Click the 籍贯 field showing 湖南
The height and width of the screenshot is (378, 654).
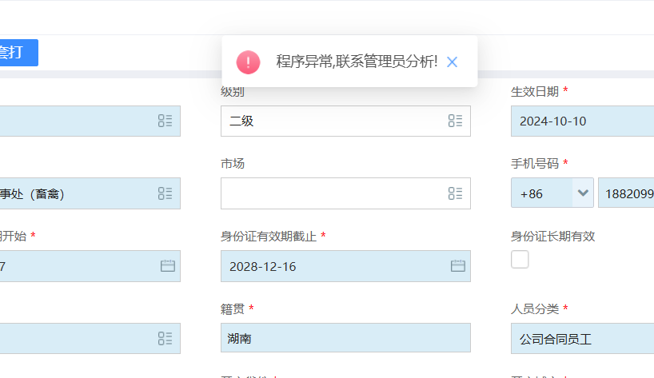pos(344,338)
